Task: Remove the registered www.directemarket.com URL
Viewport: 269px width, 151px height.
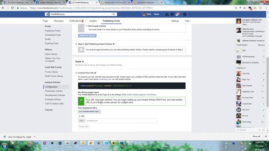Action: (99, 112)
